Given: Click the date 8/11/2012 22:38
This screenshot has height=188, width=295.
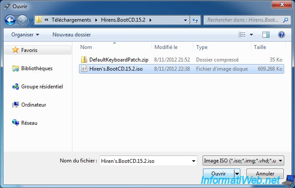Looking at the screenshot, I should [172, 69].
